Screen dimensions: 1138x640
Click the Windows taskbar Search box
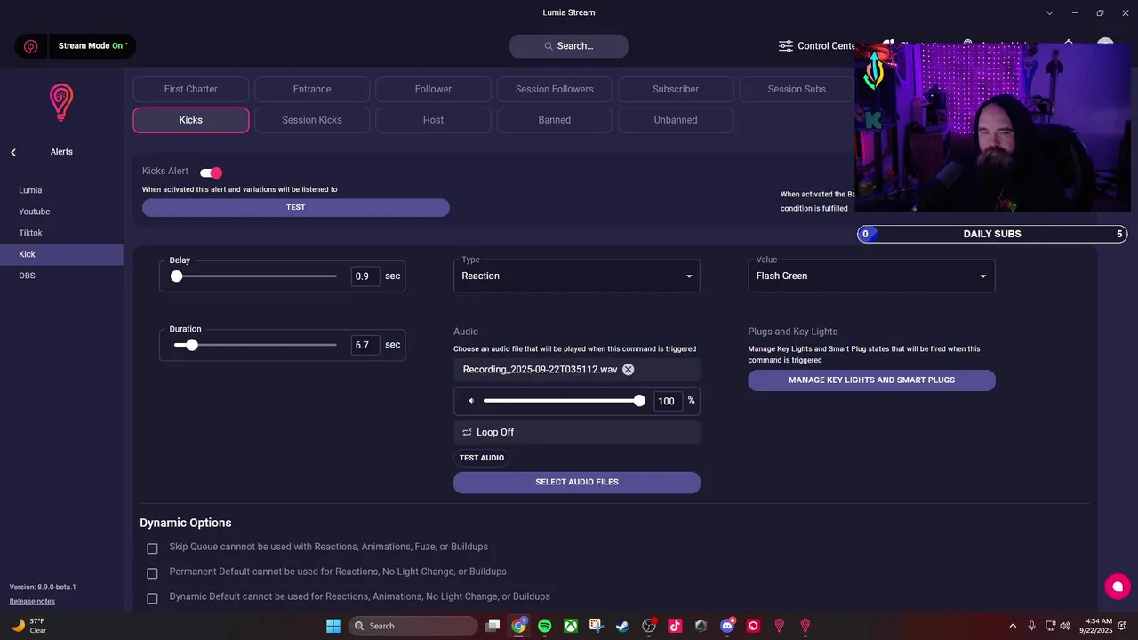click(x=413, y=626)
